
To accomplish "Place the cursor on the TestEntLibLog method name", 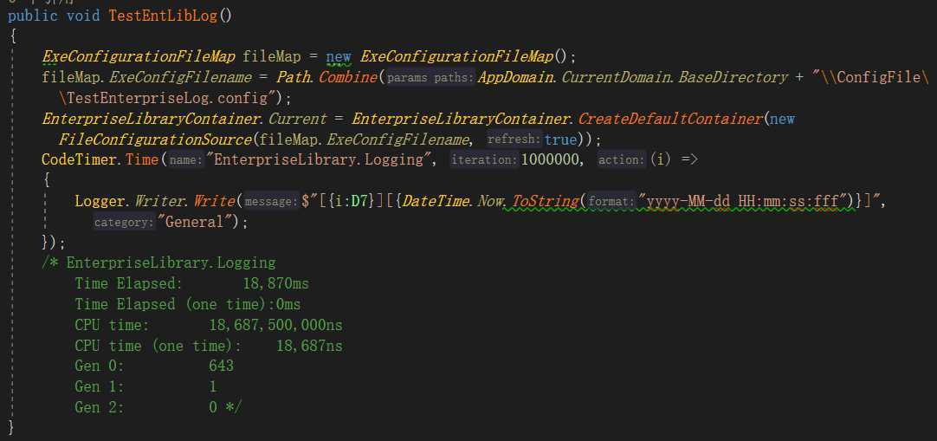I will [x=164, y=16].
